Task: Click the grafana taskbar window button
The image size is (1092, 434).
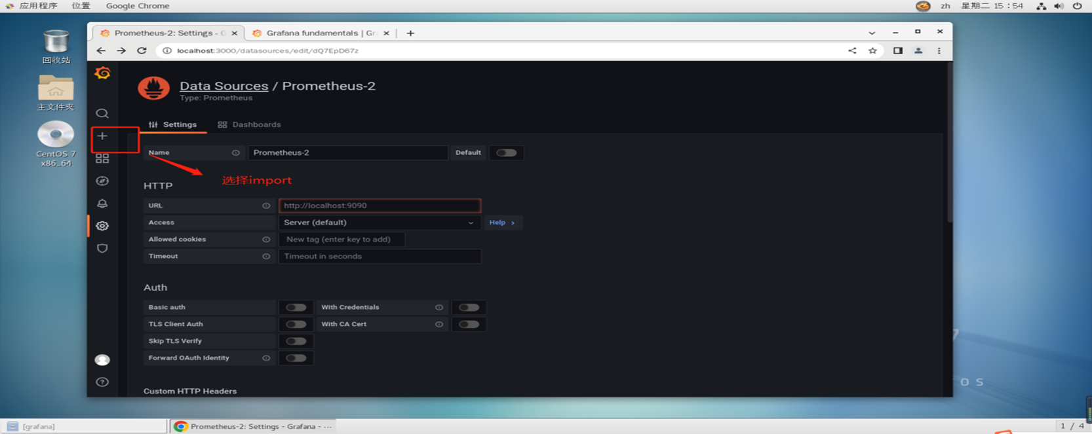Action: click(84, 426)
